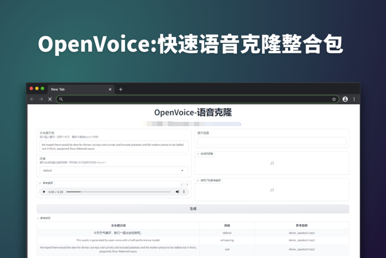Screen dimensions: 386x258
Task: Bookmark the page with the star icon
Action: [334, 99]
